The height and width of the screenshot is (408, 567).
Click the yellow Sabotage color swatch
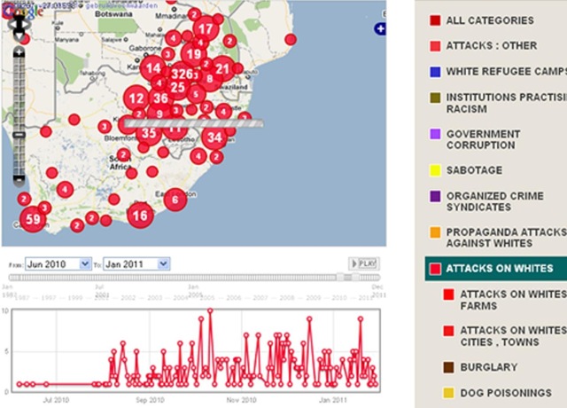click(435, 170)
